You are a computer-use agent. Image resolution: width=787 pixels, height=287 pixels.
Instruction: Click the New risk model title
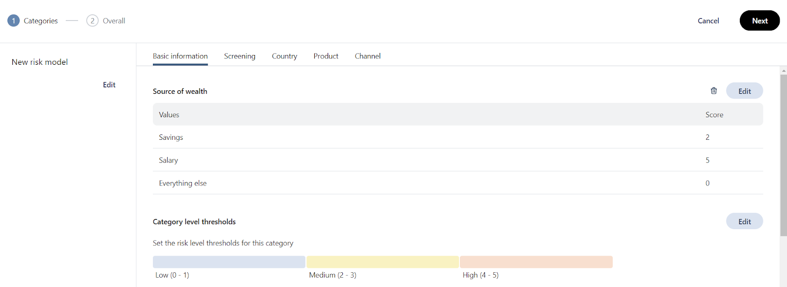point(40,62)
